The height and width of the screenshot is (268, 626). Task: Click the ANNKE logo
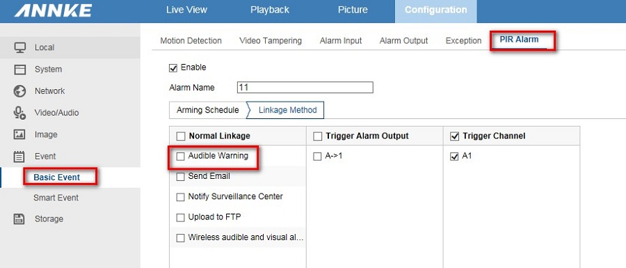point(53,10)
